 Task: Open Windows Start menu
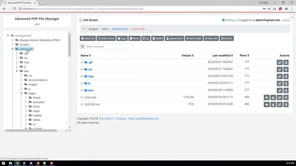pyautogui.click(x=3, y=163)
